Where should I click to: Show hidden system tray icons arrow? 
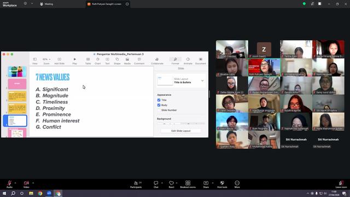point(307,193)
